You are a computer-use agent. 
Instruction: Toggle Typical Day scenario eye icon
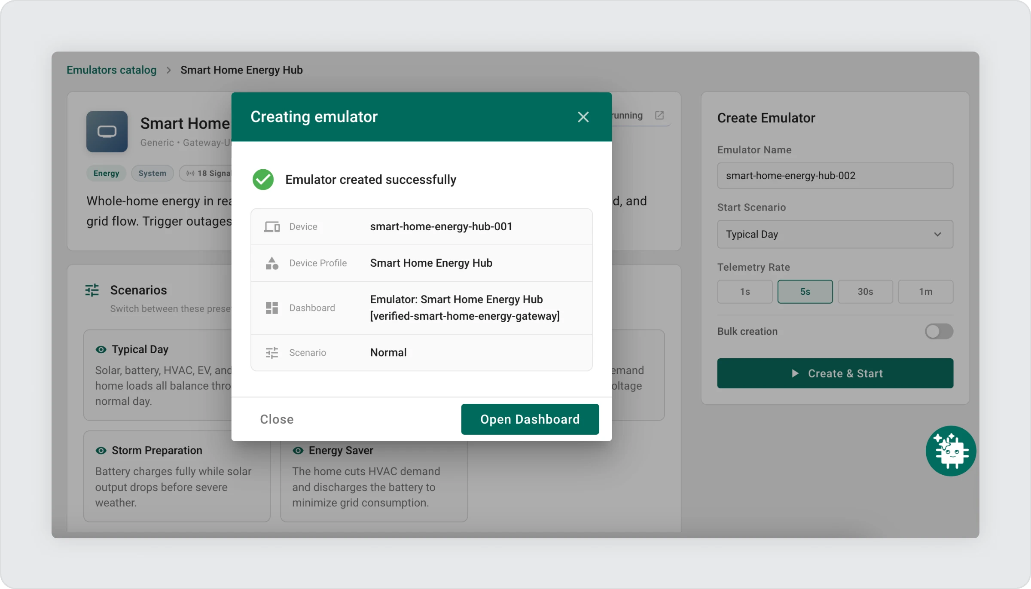[x=101, y=350]
